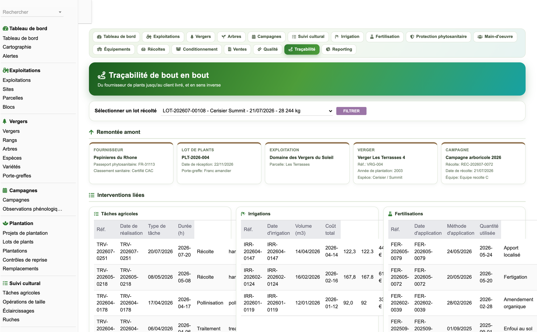537x332 pixels.
Task: Click the tractor icon on Exploitations tab
Action: 149,37
